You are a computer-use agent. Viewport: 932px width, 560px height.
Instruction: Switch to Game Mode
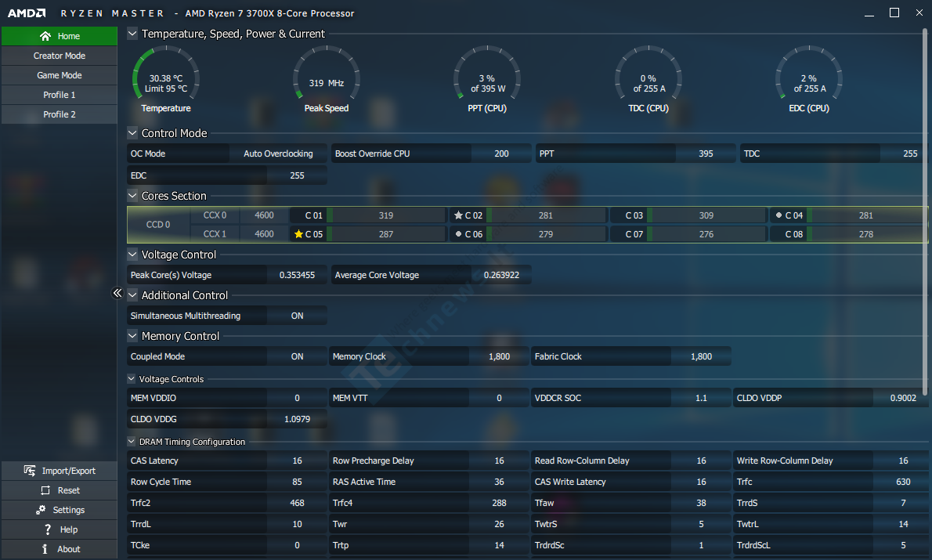coord(60,75)
